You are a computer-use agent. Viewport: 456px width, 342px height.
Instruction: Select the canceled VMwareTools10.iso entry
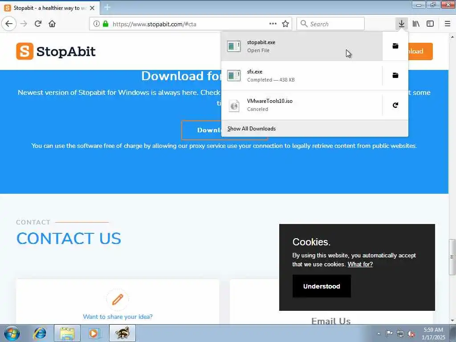pos(302,105)
